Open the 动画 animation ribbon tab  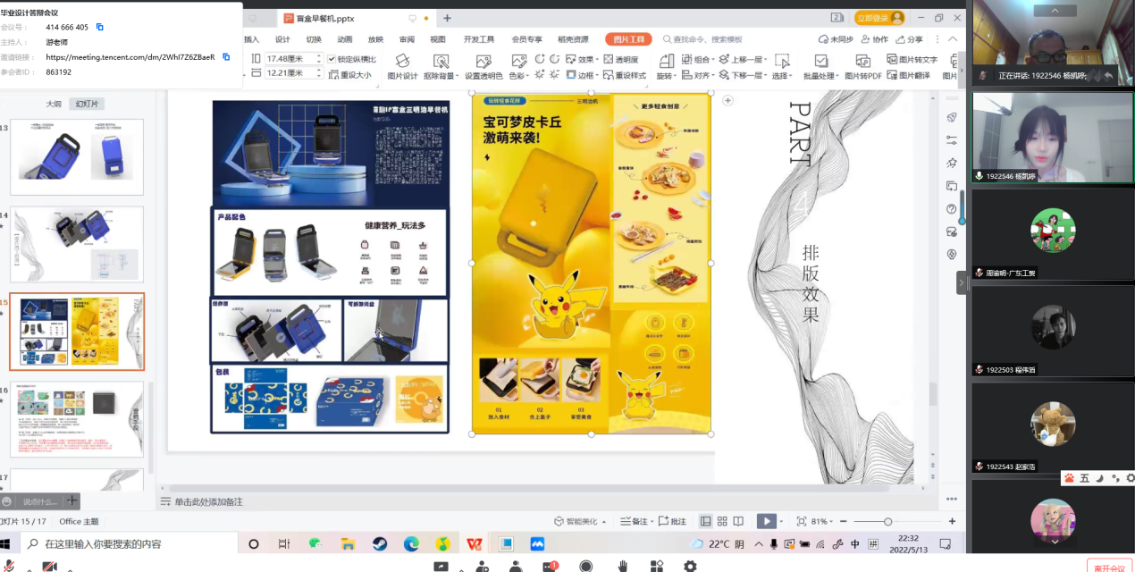(345, 39)
